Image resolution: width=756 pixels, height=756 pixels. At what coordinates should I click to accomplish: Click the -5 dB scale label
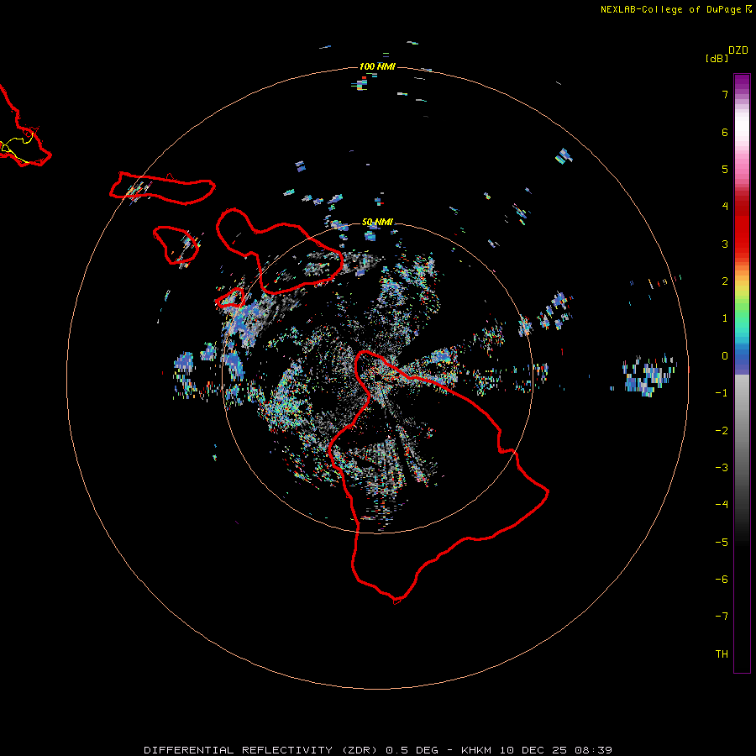(722, 543)
